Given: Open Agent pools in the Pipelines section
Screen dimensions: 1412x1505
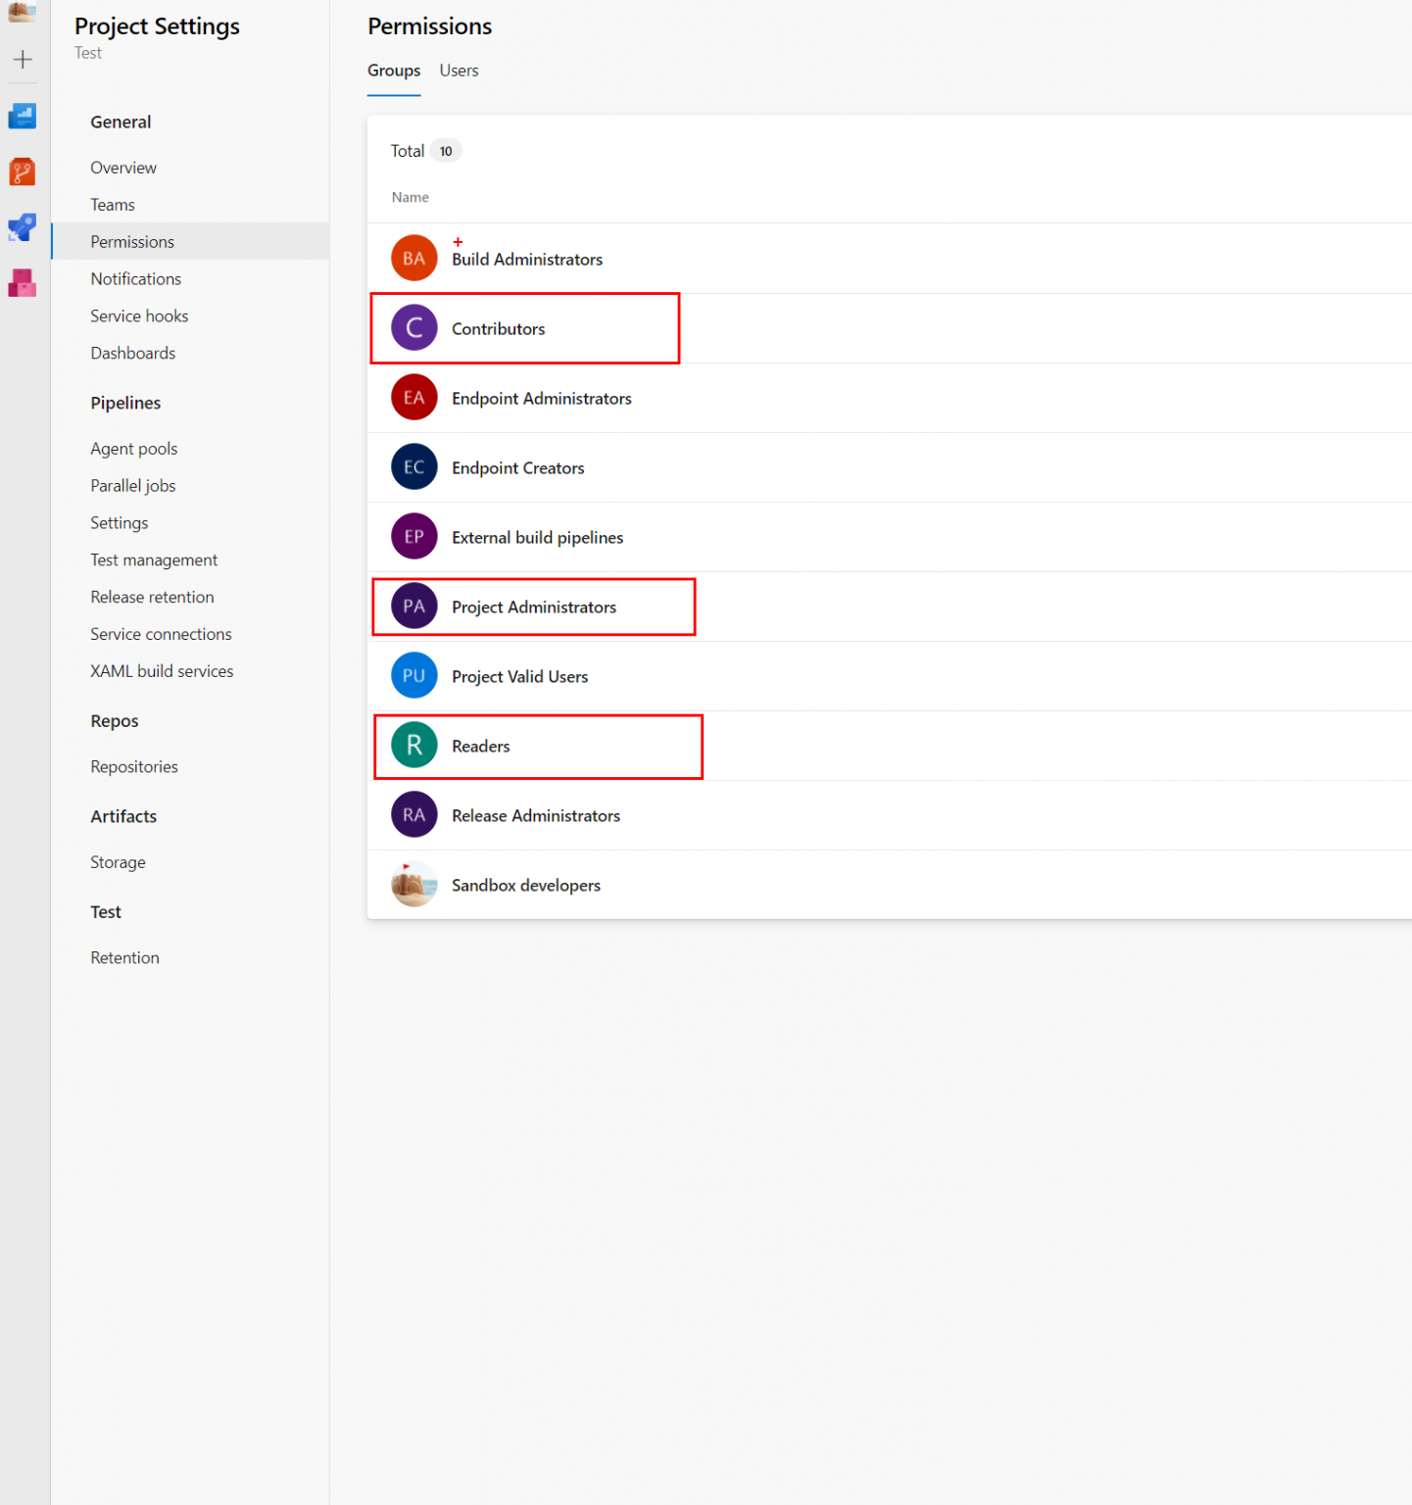Looking at the screenshot, I should pos(134,449).
